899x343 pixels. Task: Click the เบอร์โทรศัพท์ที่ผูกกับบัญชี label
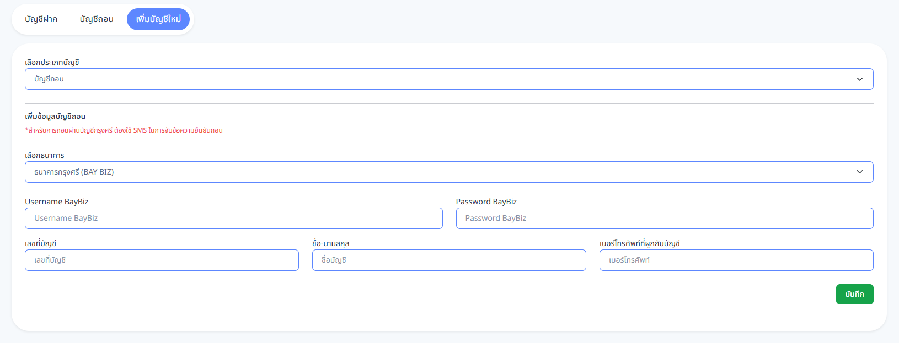click(639, 243)
